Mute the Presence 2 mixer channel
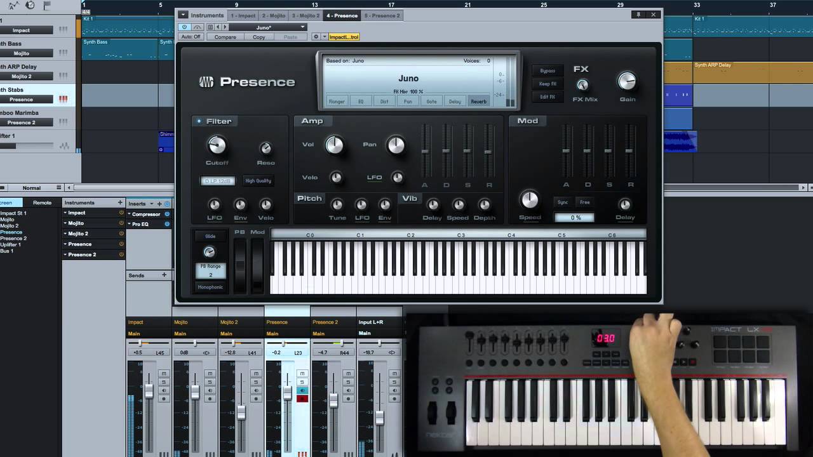 (x=348, y=373)
